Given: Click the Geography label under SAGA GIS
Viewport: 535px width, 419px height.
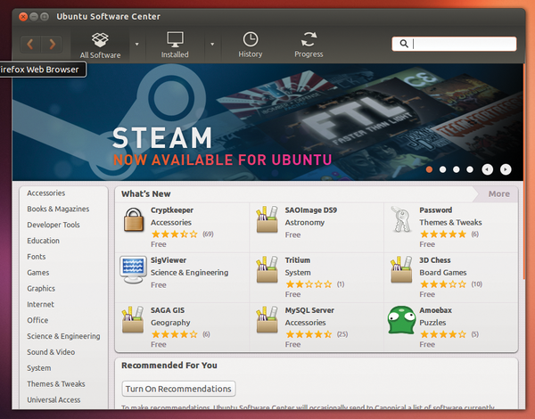Looking at the screenshot, I should tap(170, 323).
